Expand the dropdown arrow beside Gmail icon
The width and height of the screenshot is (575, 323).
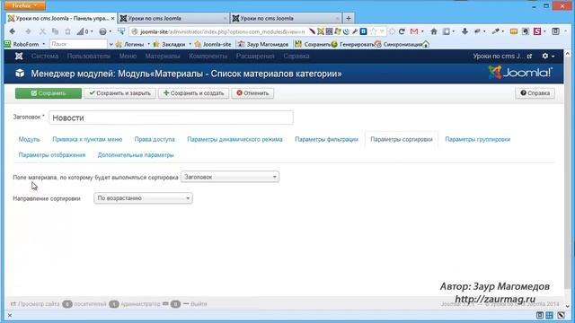coord(422,31)
